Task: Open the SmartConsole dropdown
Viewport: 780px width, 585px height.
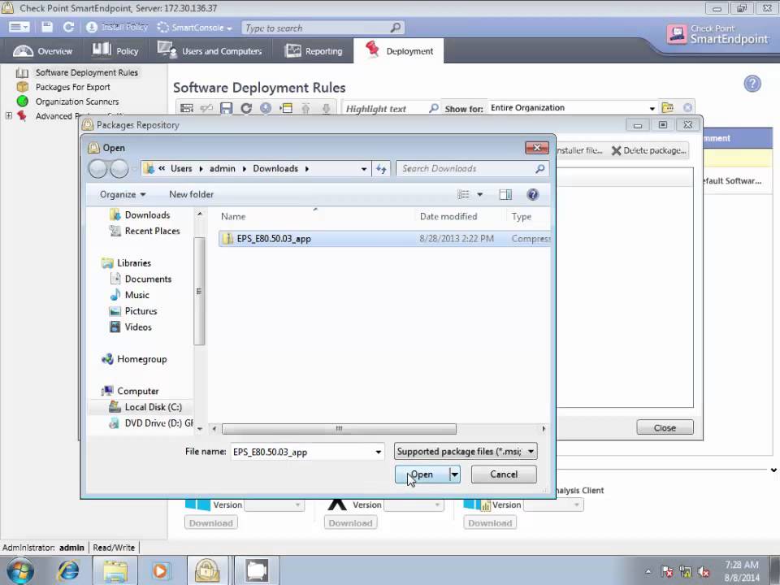Action: click(195, 28)
